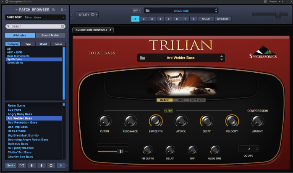Open the Sort dropdown
Screen dimensions: 293x173
[x=11, y=165]
